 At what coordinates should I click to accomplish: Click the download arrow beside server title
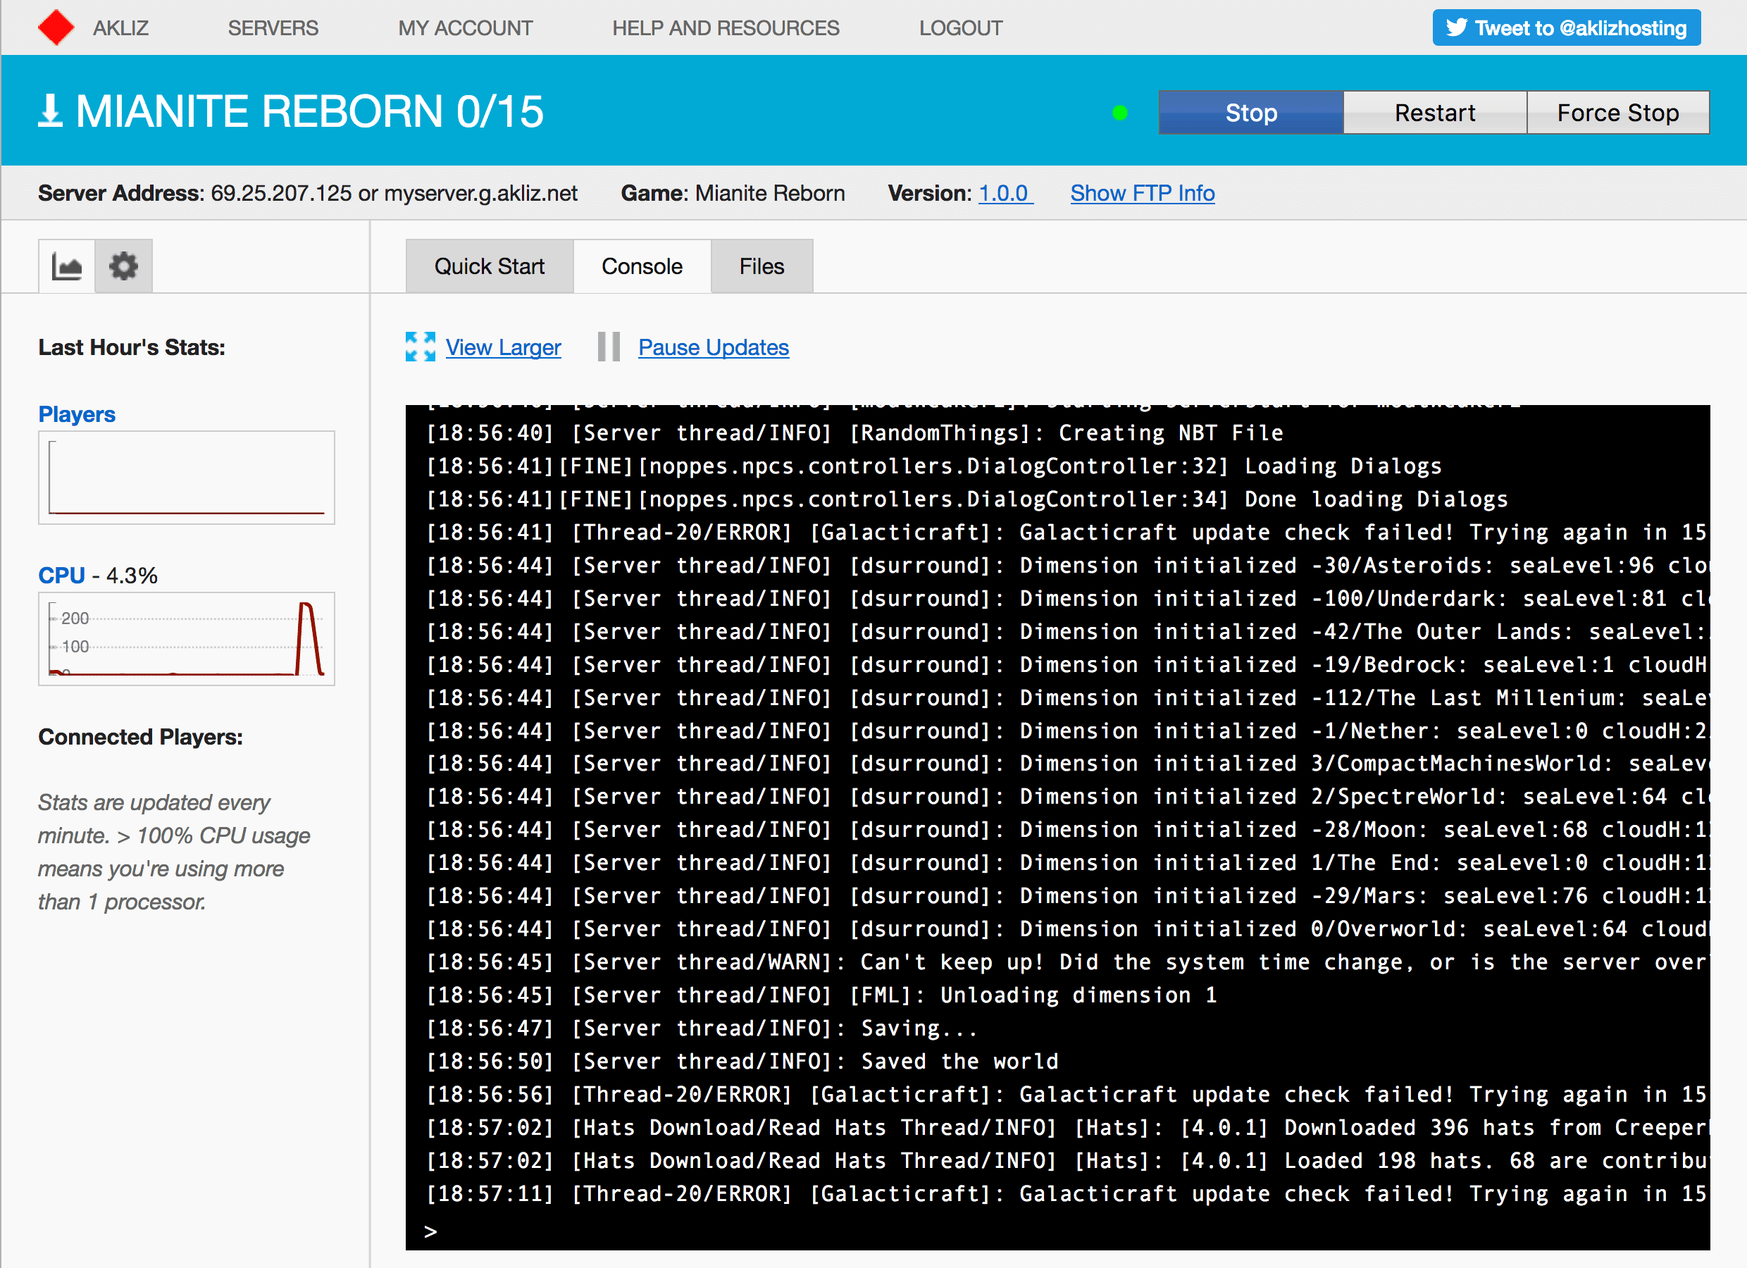[x=50, y=111]
